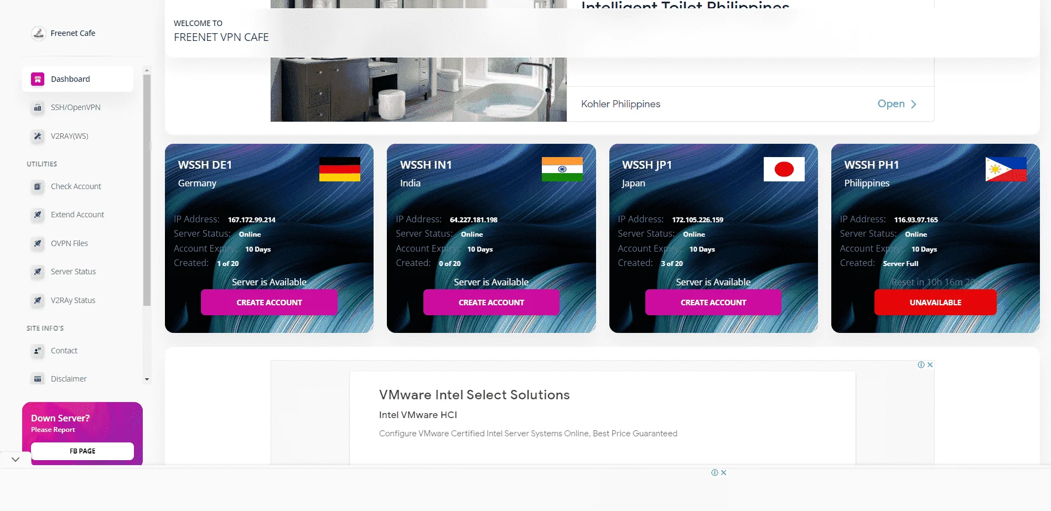
Task: Click UNAVAILABLE button on WSSH PH1
Action: pos(935,303)
